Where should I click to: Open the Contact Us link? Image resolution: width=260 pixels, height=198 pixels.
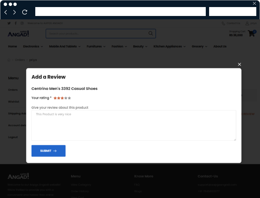[x=233, y=23]
